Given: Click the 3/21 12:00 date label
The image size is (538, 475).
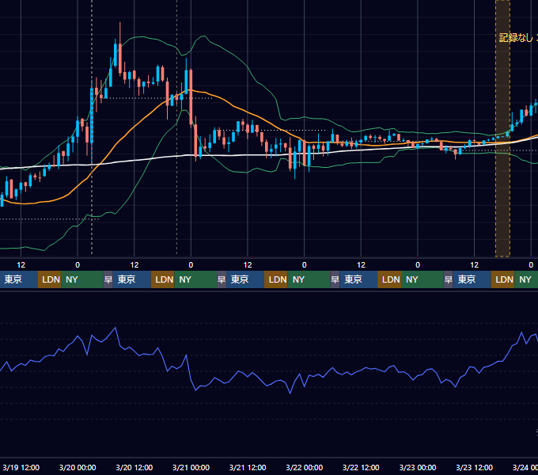Looking at the screenshot, I should tap(248, 467).
